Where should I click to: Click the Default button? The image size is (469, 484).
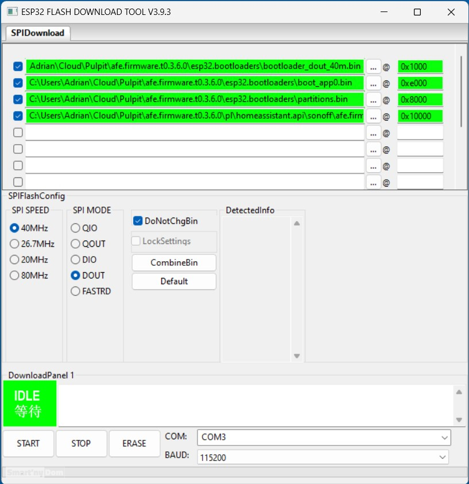(x=174, y=281)
